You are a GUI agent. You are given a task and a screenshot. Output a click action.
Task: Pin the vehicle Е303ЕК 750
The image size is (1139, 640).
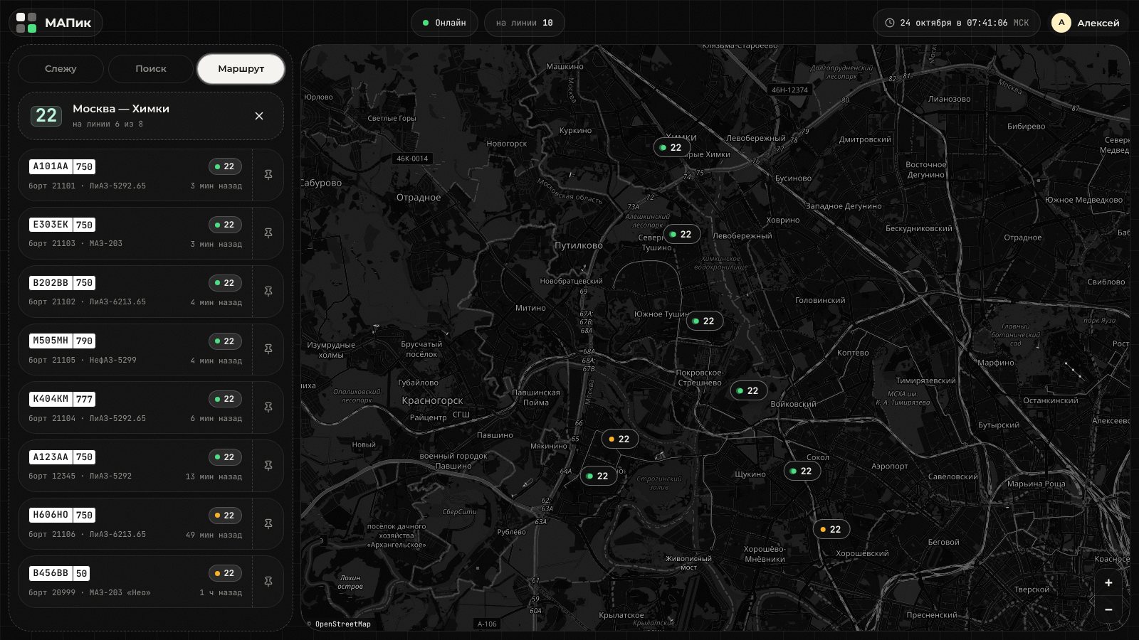point(268,233)
